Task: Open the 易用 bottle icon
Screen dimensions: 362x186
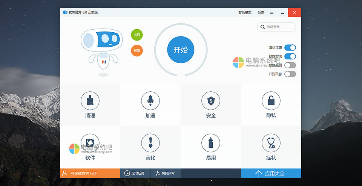Action: click(211, 143)
